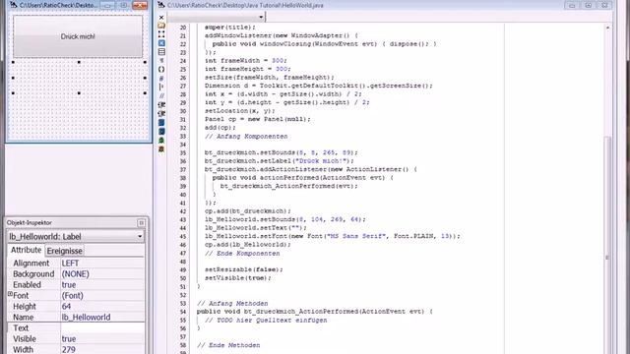Click into the empty Text property field

click(x=102, y=327)
